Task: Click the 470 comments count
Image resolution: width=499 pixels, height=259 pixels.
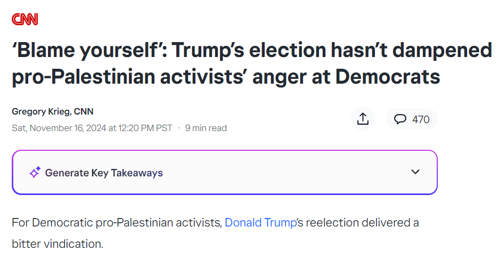Action: click(421, 119)
